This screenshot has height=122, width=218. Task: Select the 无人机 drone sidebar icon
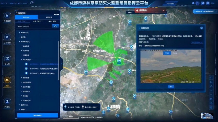[7, 59]
